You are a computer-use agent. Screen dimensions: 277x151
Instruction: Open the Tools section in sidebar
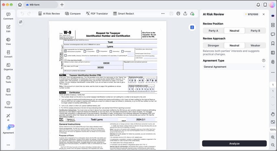(x=8, y=80)
